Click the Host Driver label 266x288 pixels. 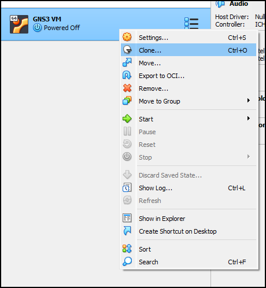click(x=232, y=17)
